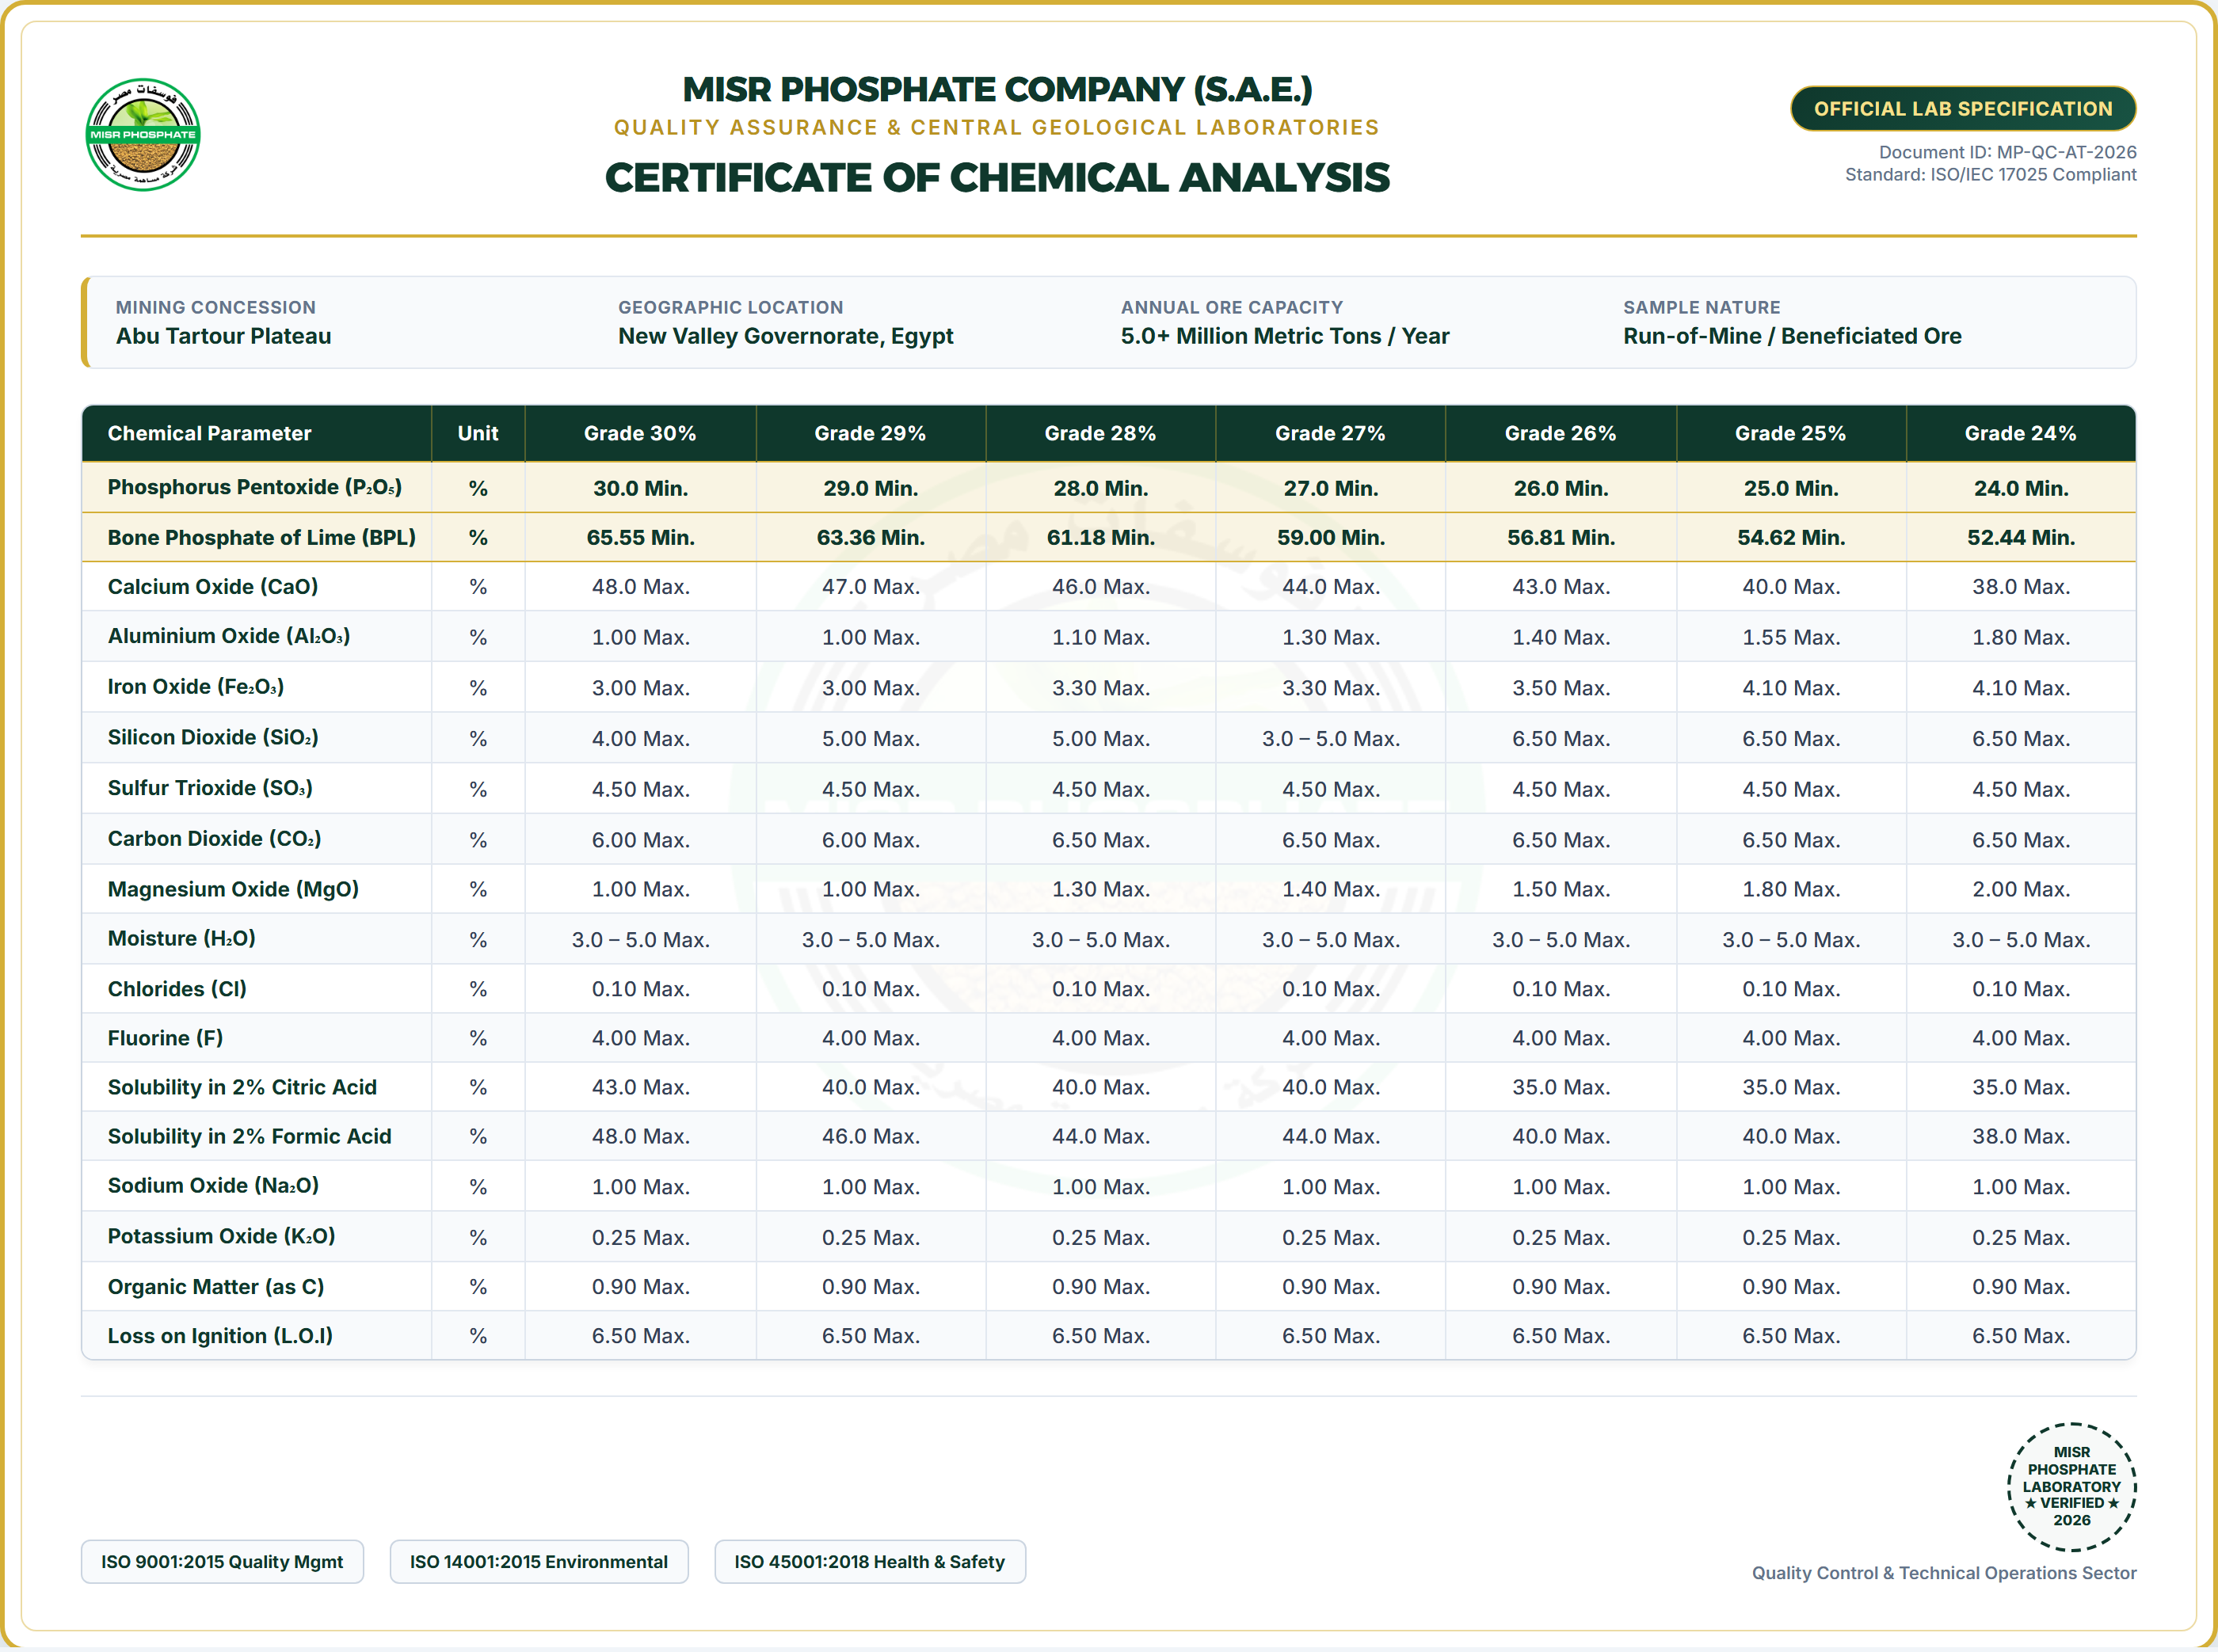Click the Unit column header
Viewport: 2218px width, 1652px height.
click(478, 433)
